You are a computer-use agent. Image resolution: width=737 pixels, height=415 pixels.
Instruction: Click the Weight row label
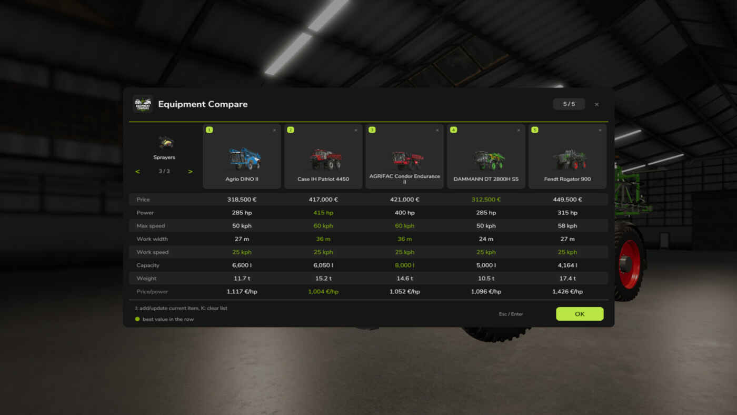146,278
